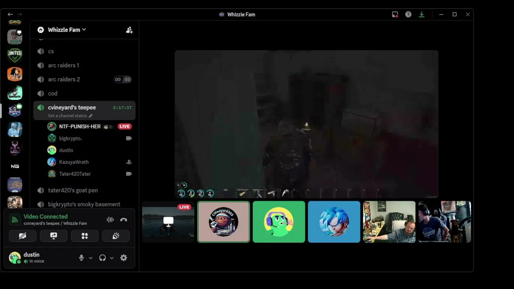
Task: Toggle headphones deafen
Action: [x=102, y=258]
